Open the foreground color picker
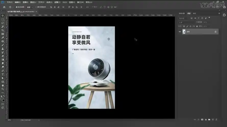 click(2, 99)
